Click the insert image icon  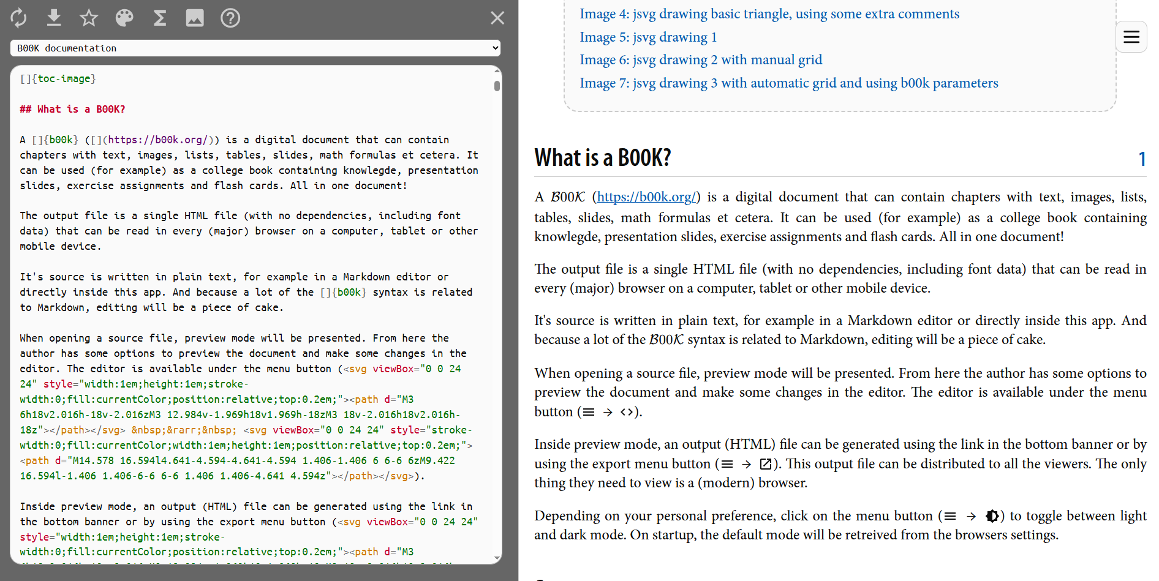(x=195, y=18)
